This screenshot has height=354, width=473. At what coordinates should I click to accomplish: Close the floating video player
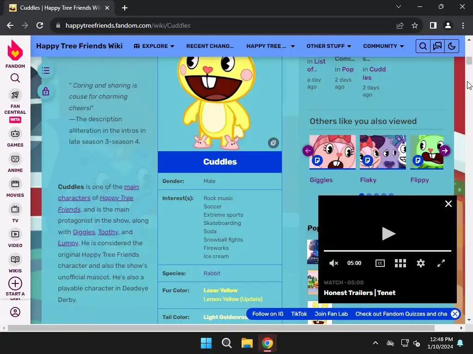(x=448, y=204)
